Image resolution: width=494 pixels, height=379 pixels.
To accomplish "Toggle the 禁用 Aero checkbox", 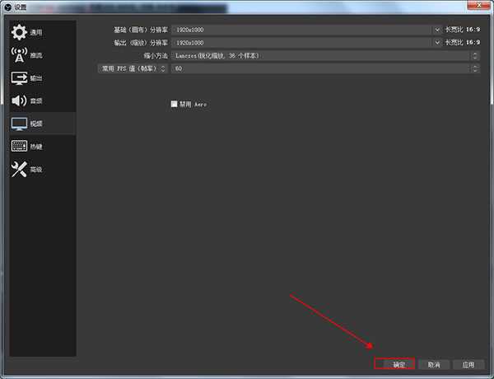I will click(x=174, y=104).
